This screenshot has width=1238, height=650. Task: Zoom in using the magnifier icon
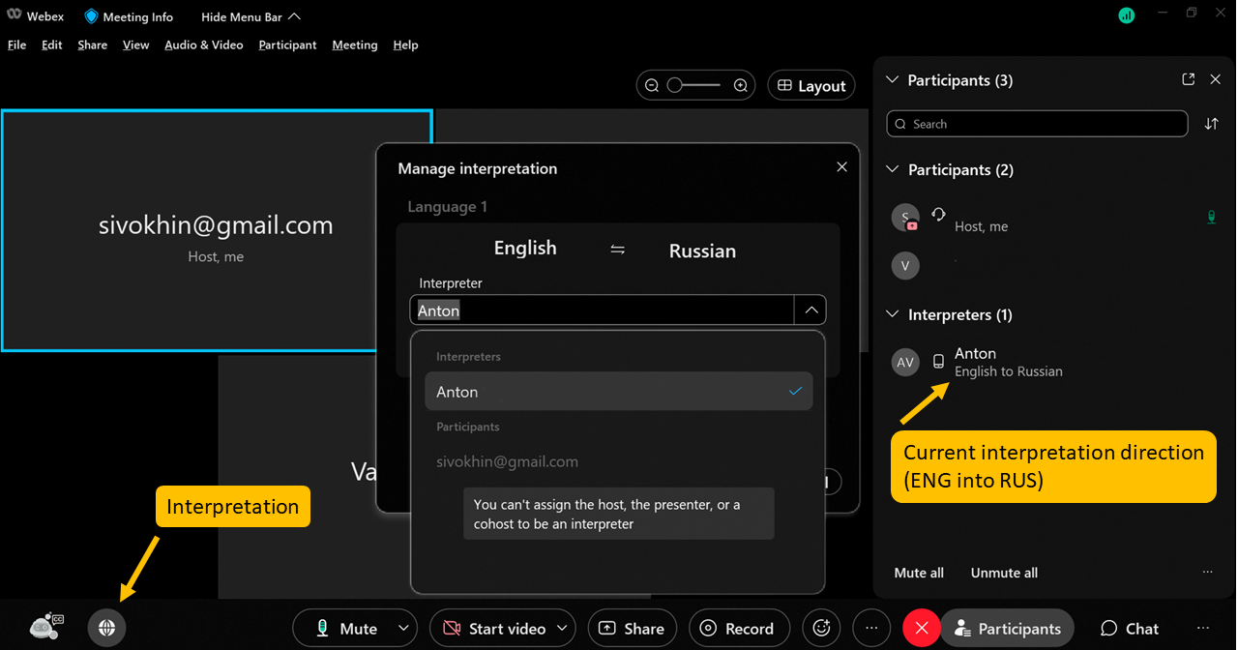click(x=741, y=85)
